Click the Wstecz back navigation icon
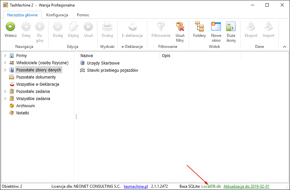 tap(10, 27)
